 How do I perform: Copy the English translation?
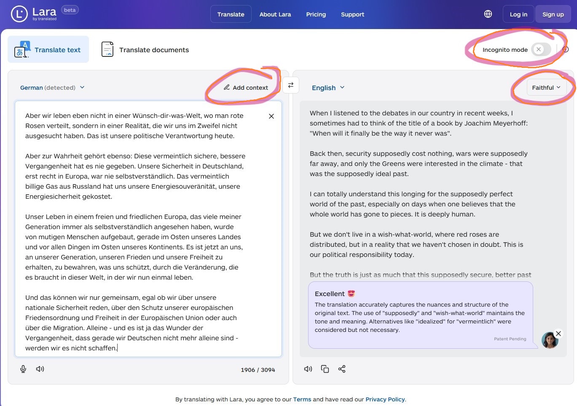[325, 369]
